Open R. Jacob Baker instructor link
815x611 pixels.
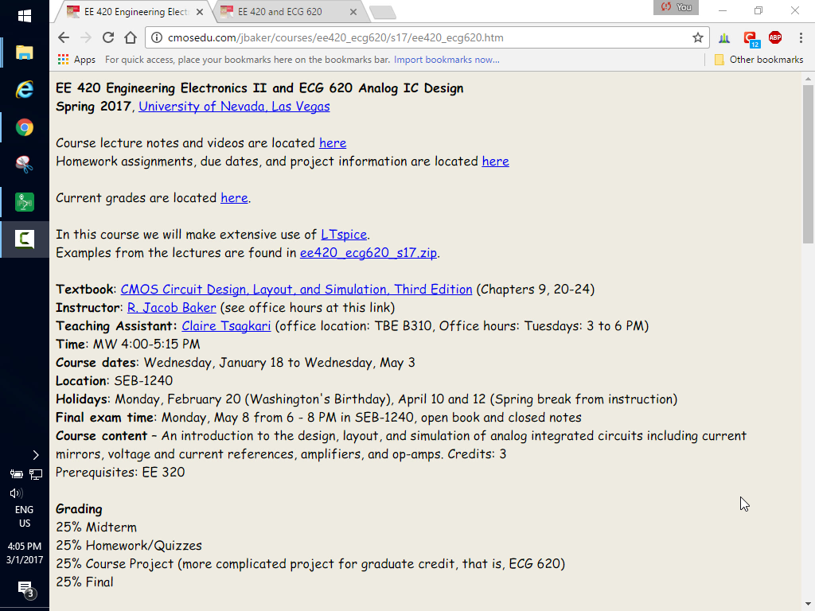tap(172, 308)
